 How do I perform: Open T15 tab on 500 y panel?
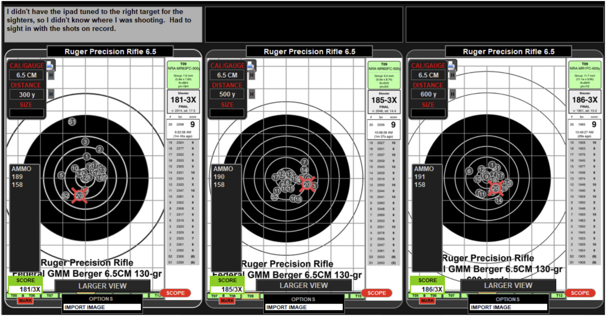pyautogui.click(x=358, y=296)
